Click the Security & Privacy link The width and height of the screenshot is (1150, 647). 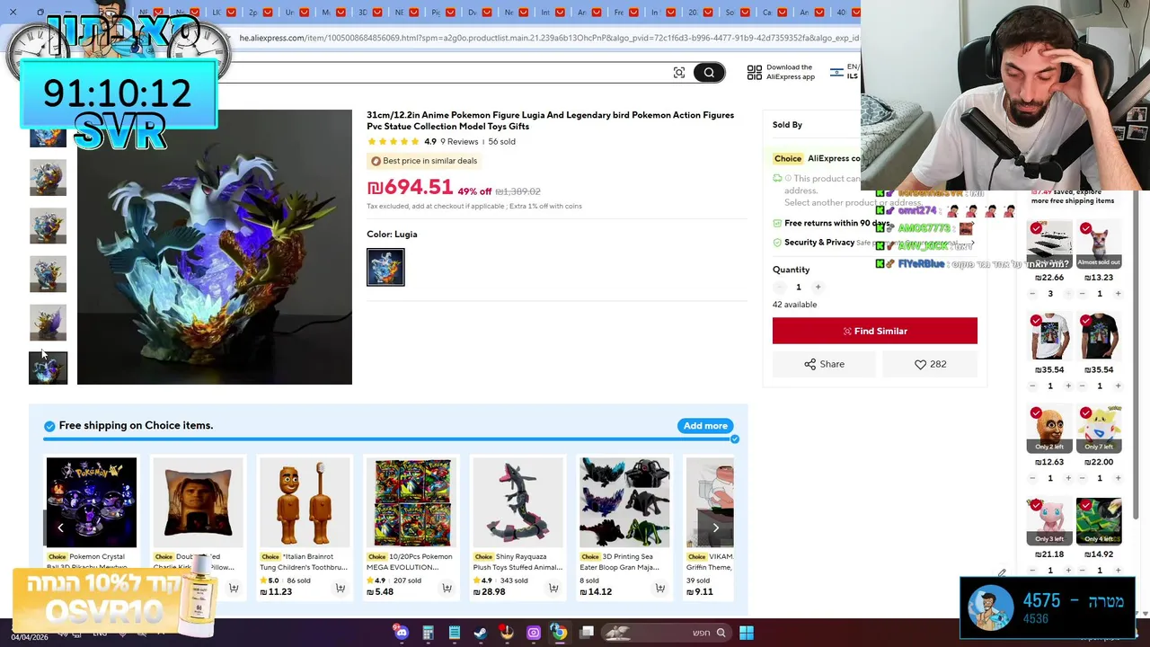coord(819,243)
